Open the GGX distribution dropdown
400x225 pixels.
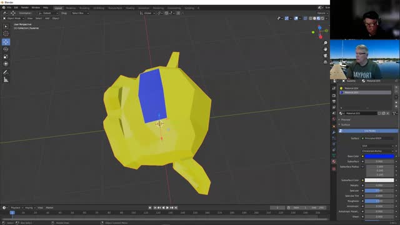click(x=377, y=146)
